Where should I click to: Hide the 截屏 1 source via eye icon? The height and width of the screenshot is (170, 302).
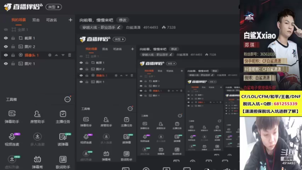pyautogui.click(x=6, y=38)
